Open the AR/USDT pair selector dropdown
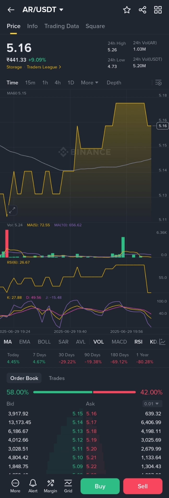169x498 pixels. pos(43,10)
